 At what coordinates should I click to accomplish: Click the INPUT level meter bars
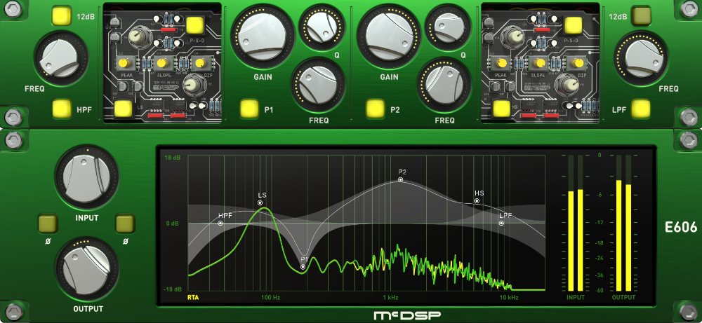(576, 224)
